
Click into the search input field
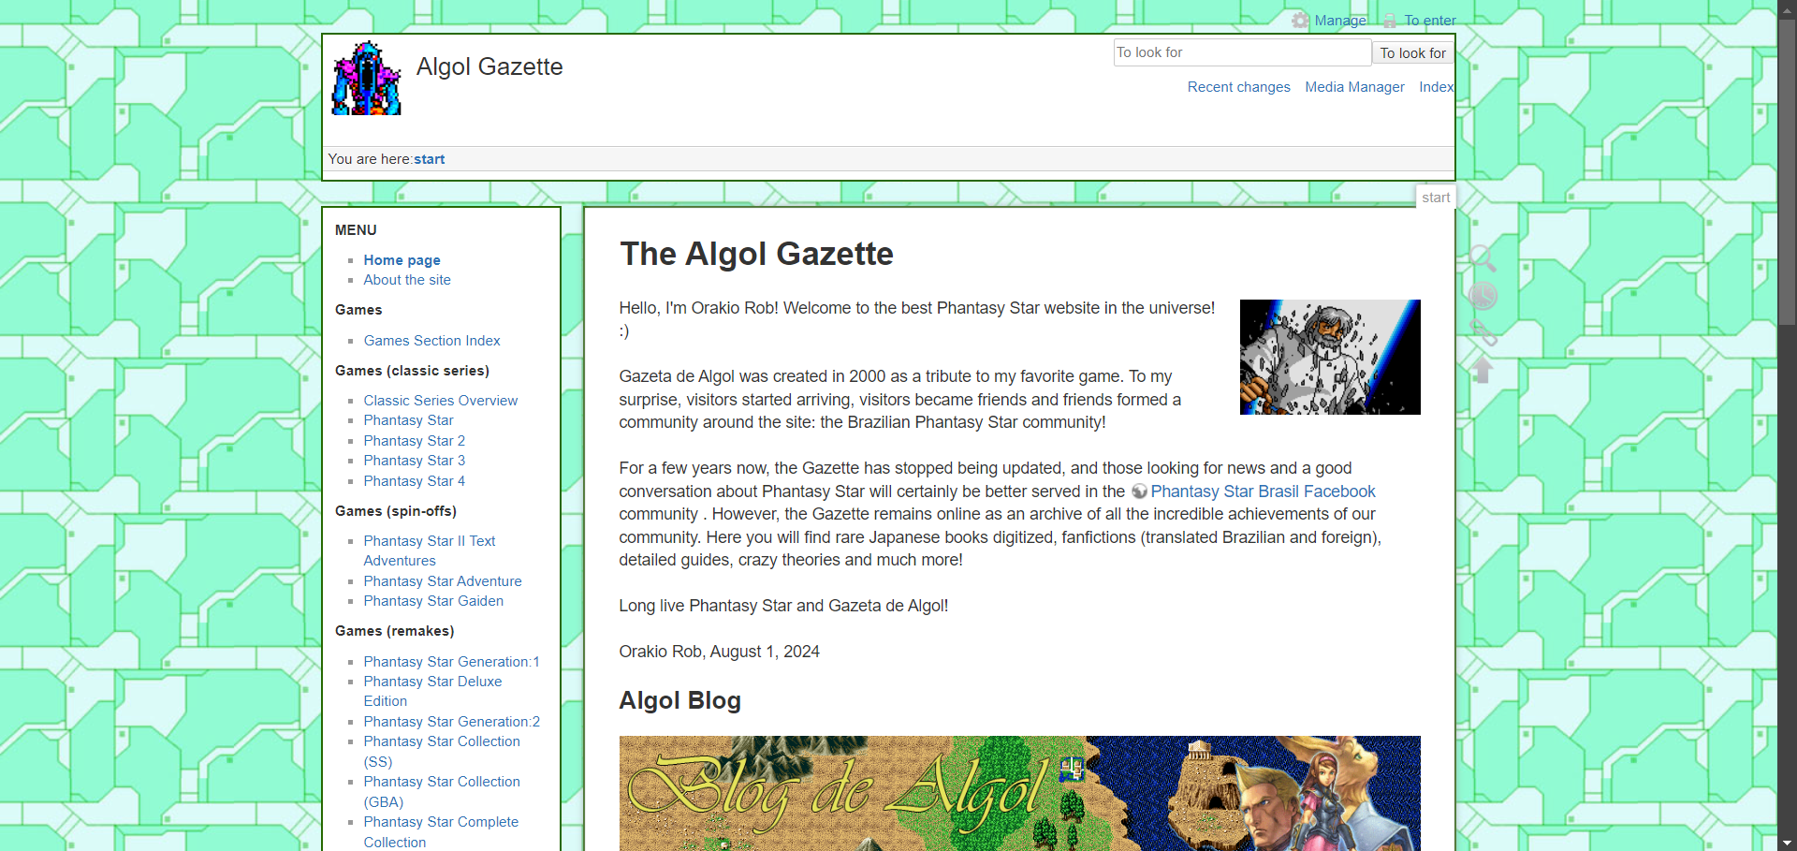[1242, 52]
